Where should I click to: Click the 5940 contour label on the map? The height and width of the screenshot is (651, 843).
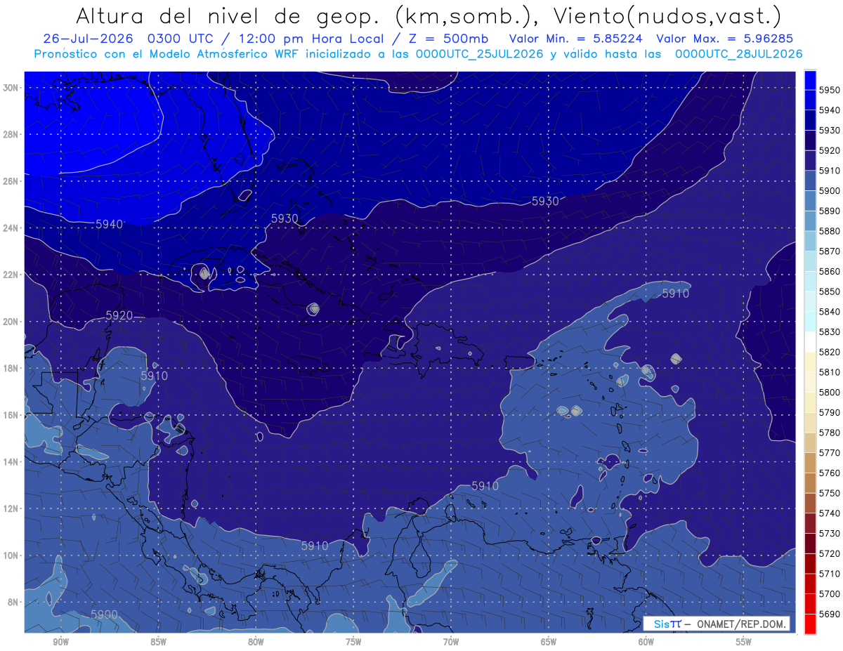[109, 224]
